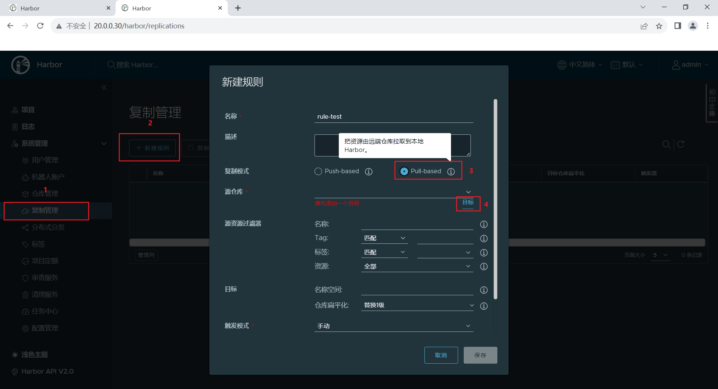Screen dimensions: 718x389
Task: Open Chrome profile avatar menu
Action: coord(693,26)
